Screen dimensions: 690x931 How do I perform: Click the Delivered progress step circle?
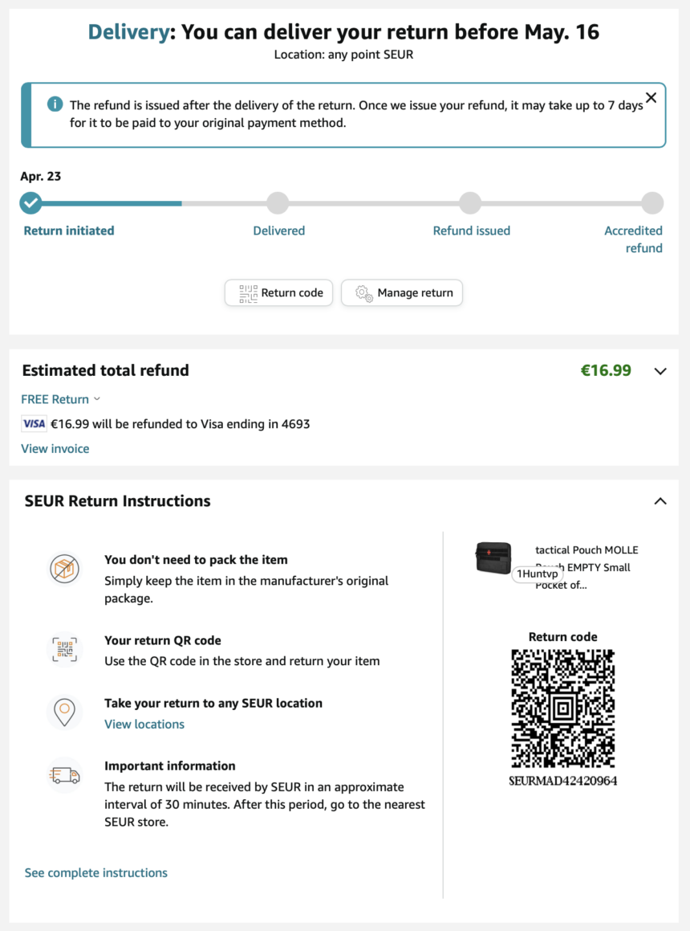click(x=278, y=203)
